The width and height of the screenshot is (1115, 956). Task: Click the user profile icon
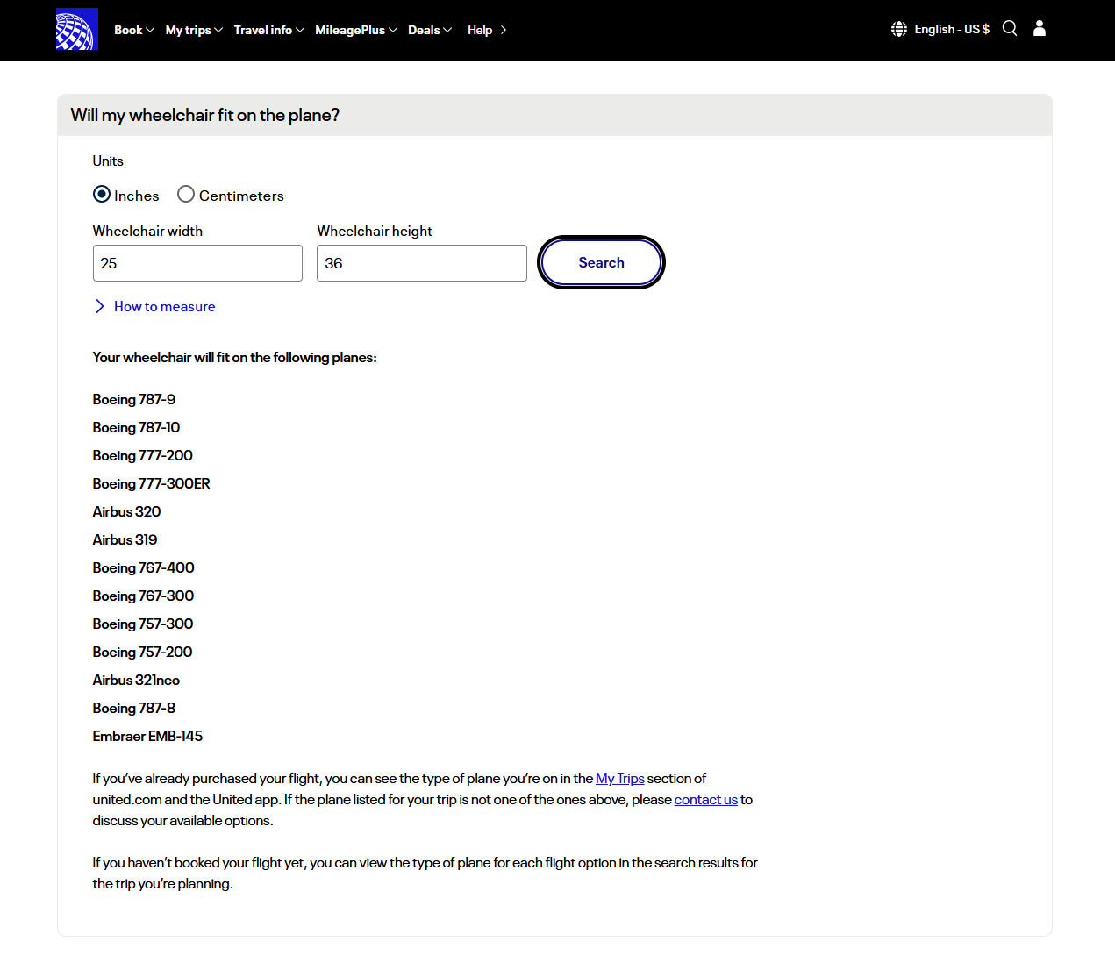click(1040, 29)
